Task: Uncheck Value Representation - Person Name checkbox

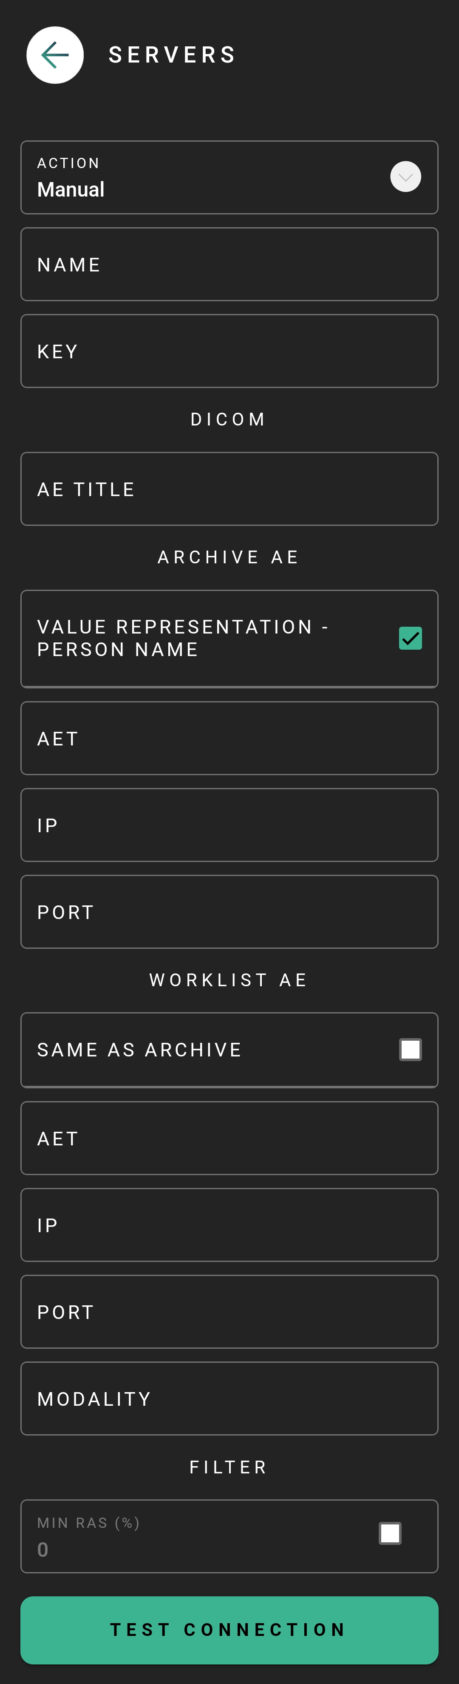Action: tap(410, 638)
